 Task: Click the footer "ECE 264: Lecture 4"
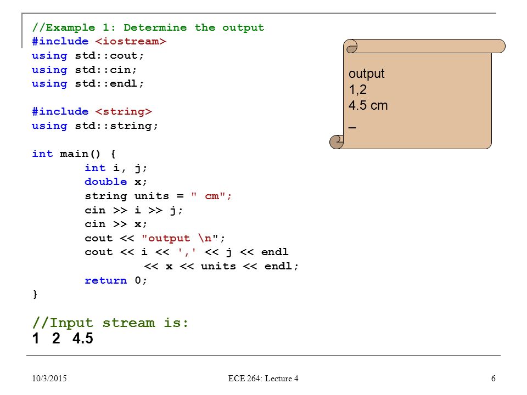click(263, 379)
